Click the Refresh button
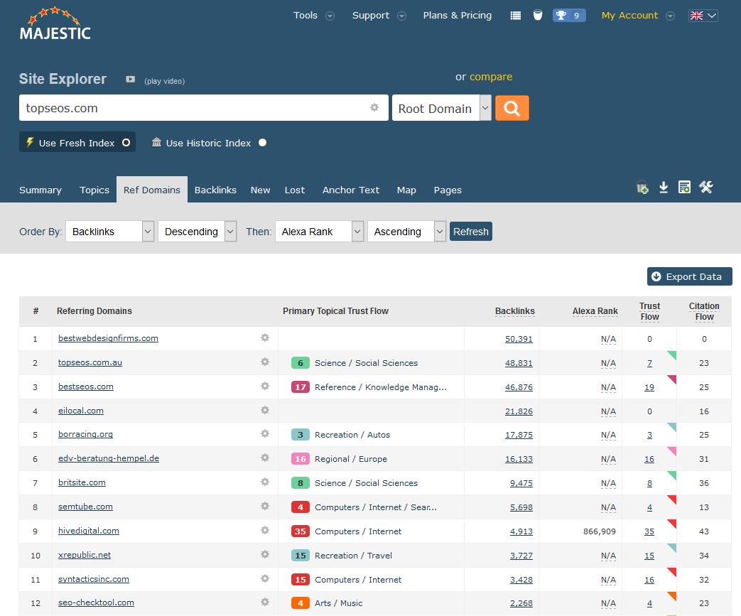 (471, 231)
